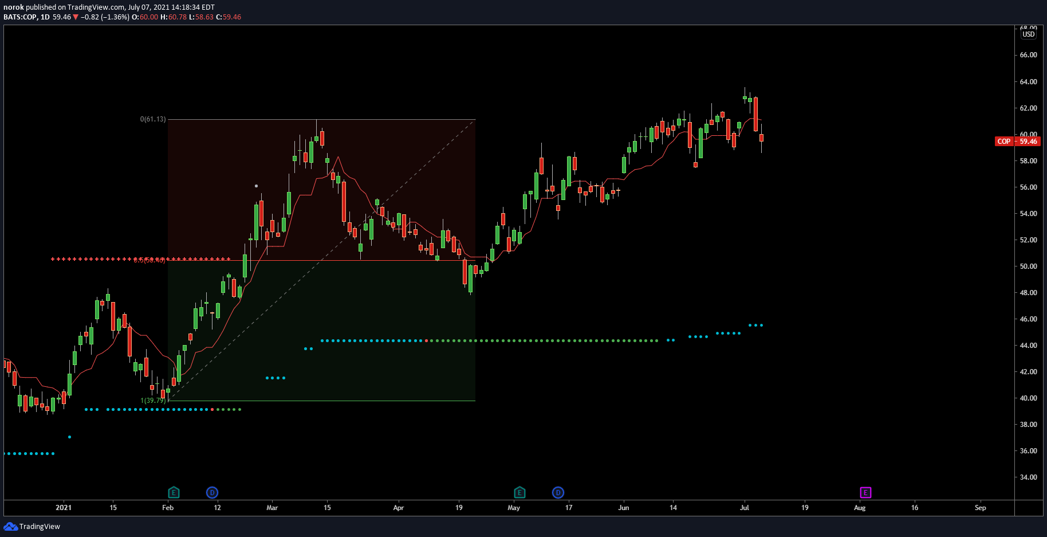Click the 16 date label on time axis
This screenshot has width=1047, height=537.
point(915,508)
